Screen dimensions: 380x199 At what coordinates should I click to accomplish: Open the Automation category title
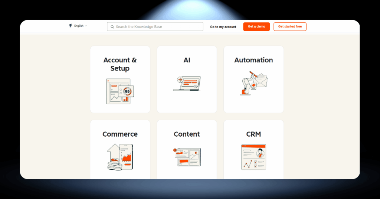tap(253, 60)
